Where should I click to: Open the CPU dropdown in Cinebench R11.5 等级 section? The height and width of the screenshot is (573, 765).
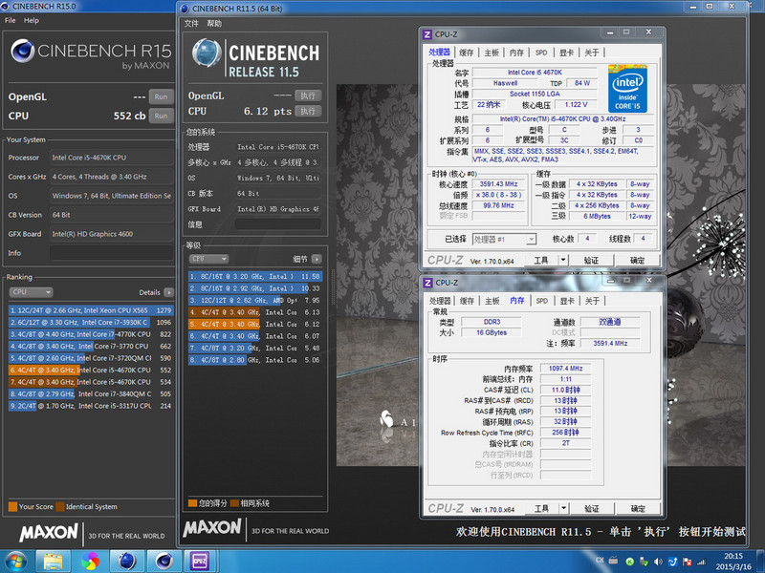[209, 259]
